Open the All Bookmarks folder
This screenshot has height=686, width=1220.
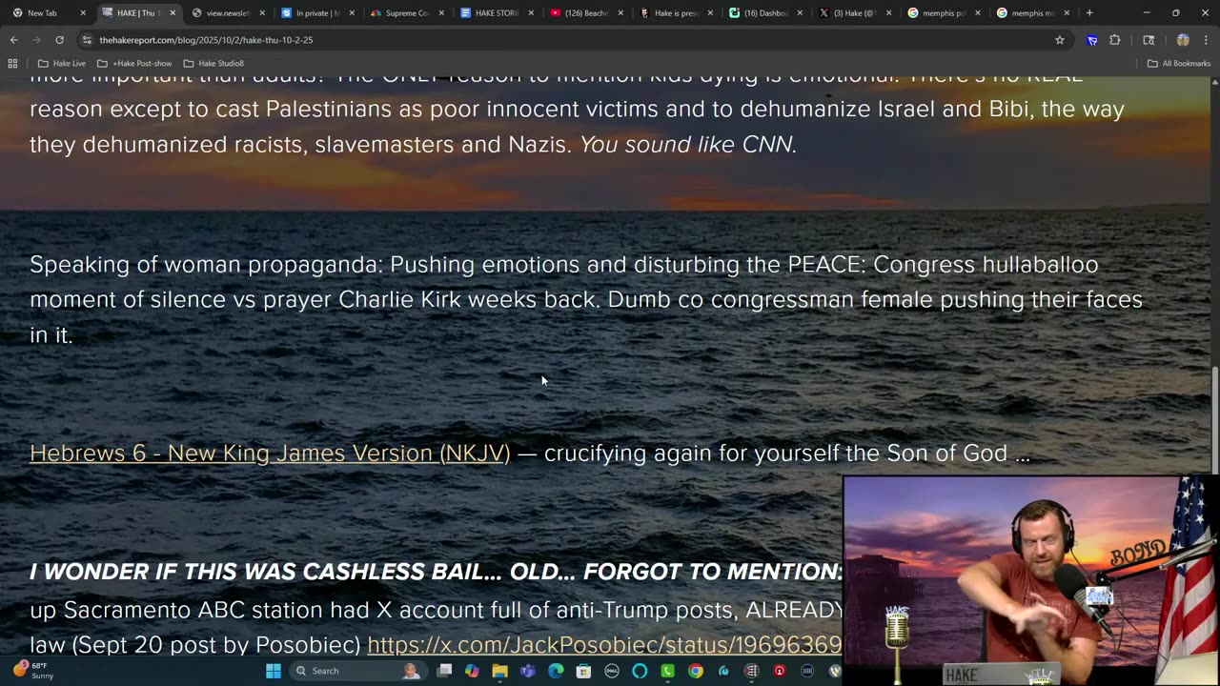[x=1179, y=63]
